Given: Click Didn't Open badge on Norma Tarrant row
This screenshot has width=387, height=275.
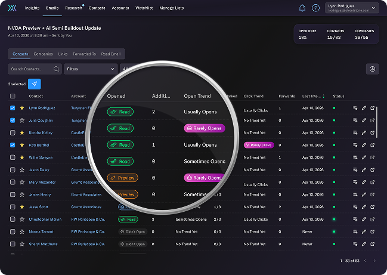Looking at the screenshot, I should [x=133, y=231].
